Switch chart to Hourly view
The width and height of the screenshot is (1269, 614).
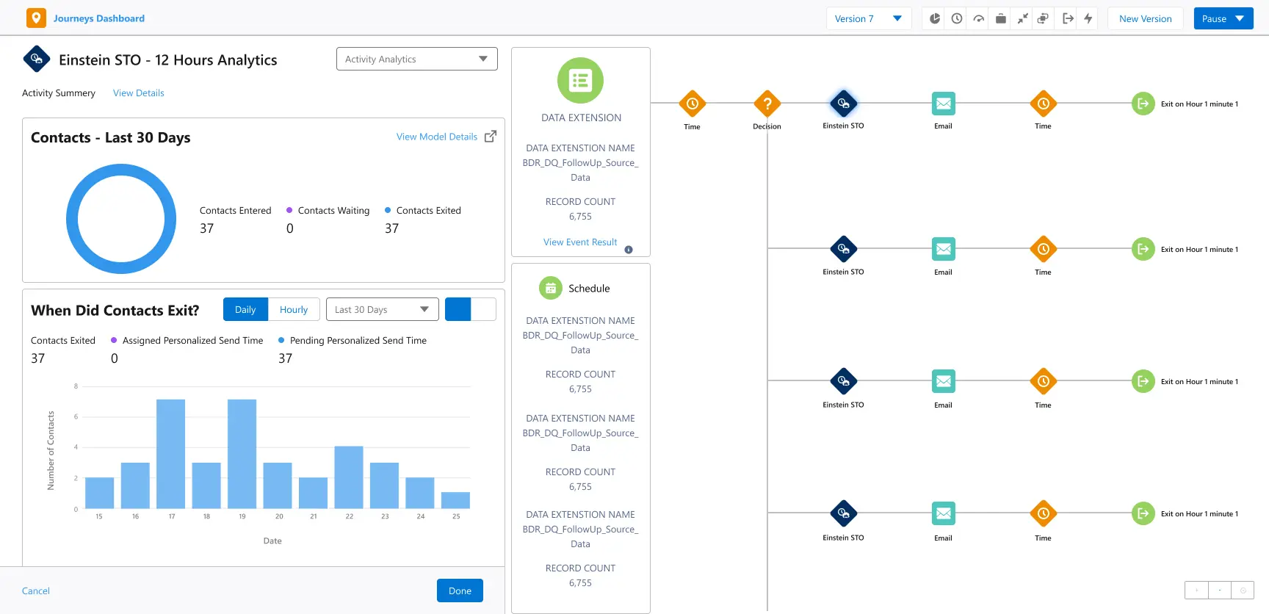294,309
